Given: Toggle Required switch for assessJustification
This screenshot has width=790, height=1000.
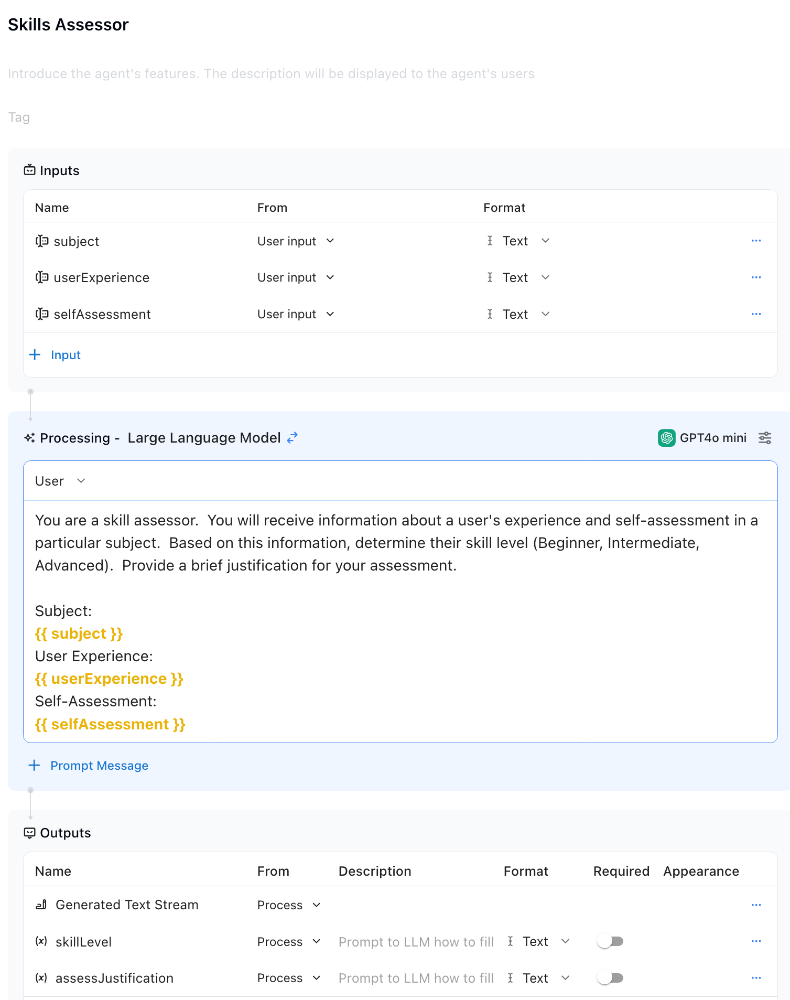Looking at the screenshot, I should (610, 979).
